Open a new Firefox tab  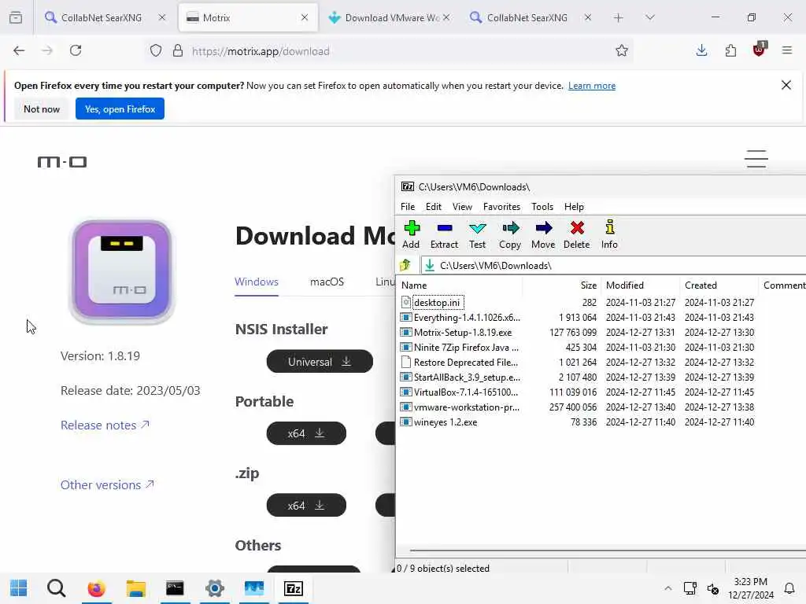tap(619, 17)
